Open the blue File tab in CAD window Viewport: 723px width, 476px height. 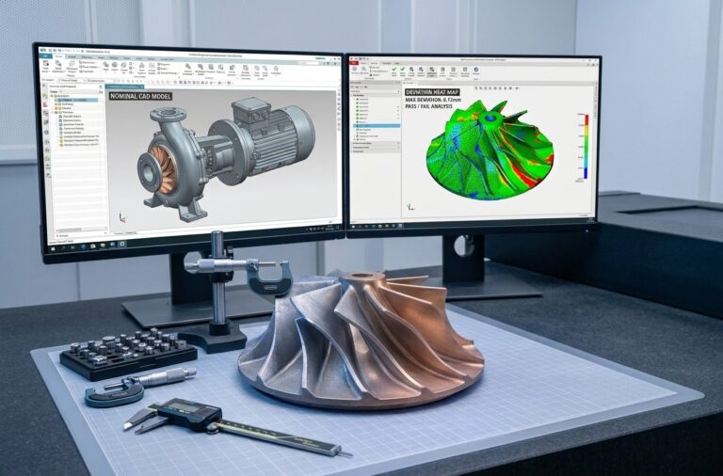click(45, 56)
